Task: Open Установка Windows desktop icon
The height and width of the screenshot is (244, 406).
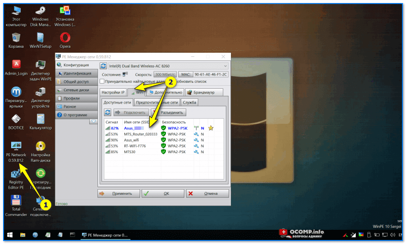Action: click(65, 16)
